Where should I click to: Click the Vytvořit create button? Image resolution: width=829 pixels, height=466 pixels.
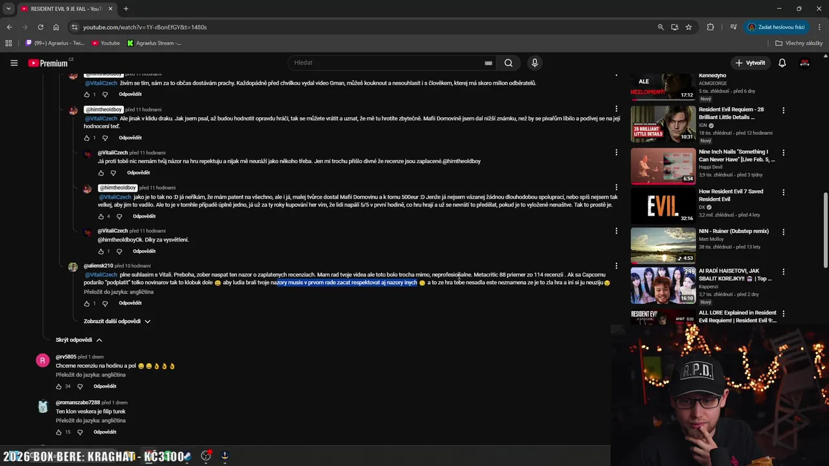point(750,63)
